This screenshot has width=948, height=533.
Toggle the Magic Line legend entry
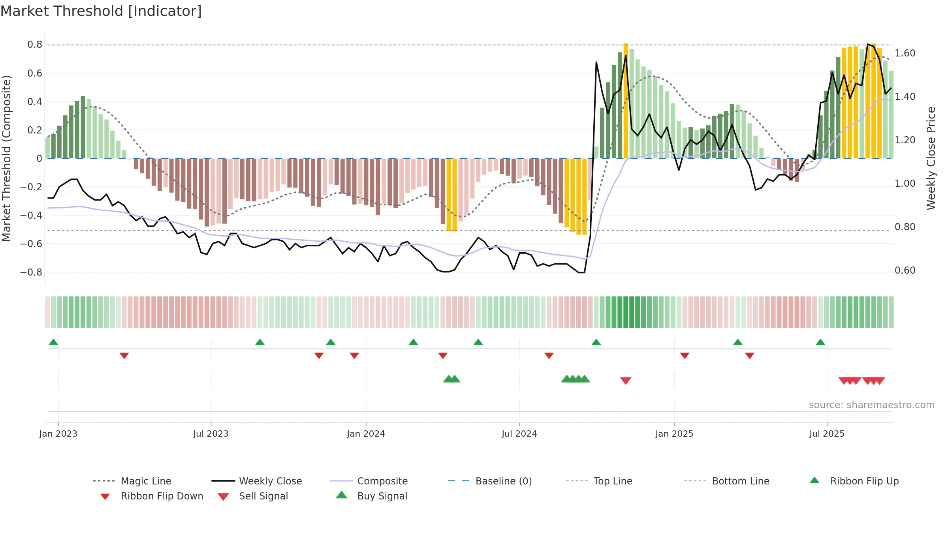click(132, 481)
